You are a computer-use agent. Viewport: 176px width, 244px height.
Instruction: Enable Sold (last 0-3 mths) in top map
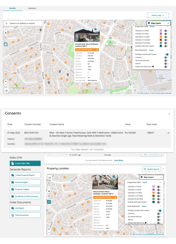(166, 31)
